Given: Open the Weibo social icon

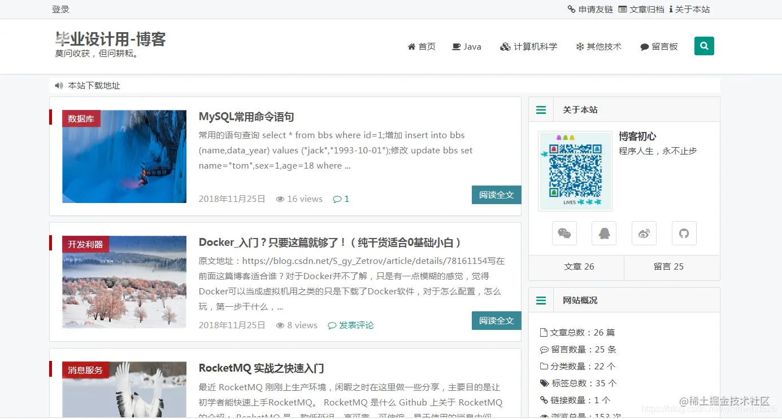Looking at the screenshot, I should pyautogui.click(x=644, y=233).
